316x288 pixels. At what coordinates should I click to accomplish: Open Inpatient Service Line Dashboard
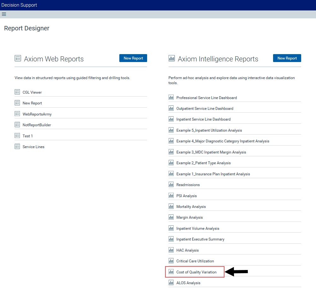pos(203,119)
